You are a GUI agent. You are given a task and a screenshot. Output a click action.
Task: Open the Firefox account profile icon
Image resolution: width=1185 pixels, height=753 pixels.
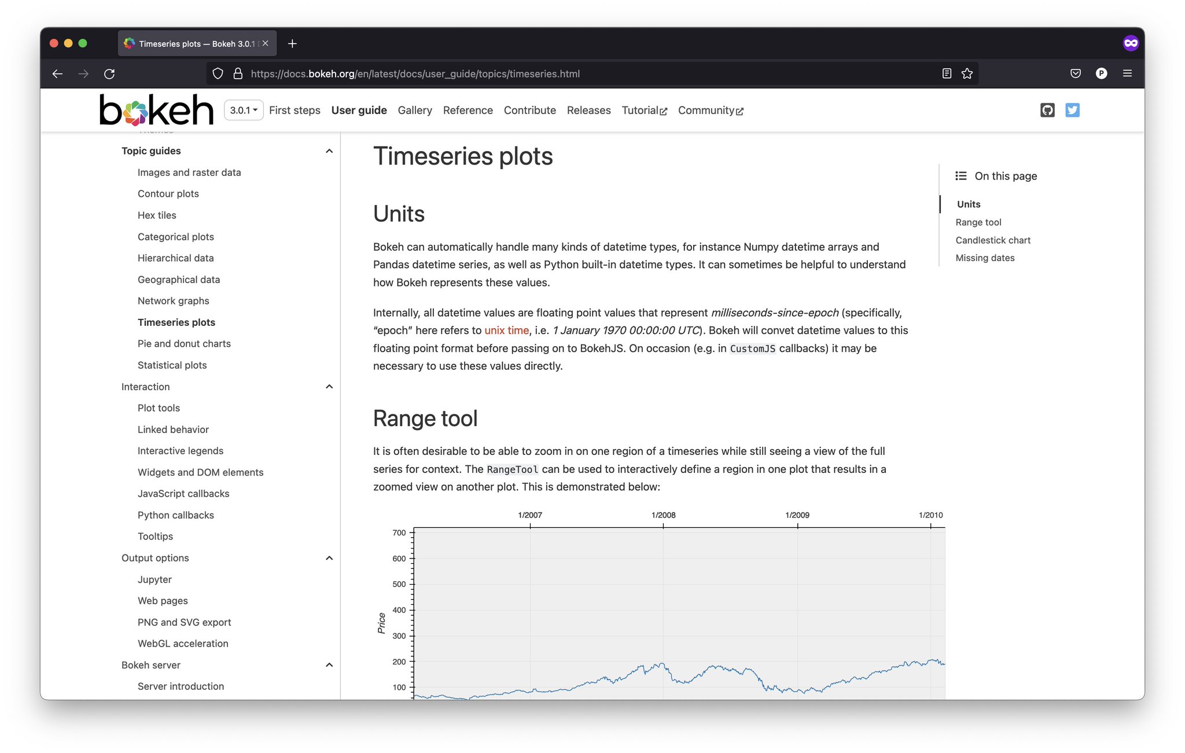click(x=1102, y=74)
